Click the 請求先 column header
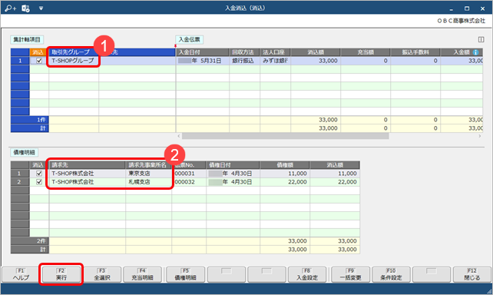Screen dimensions: 493x295 pyautogui.click(x=88, y=165)
